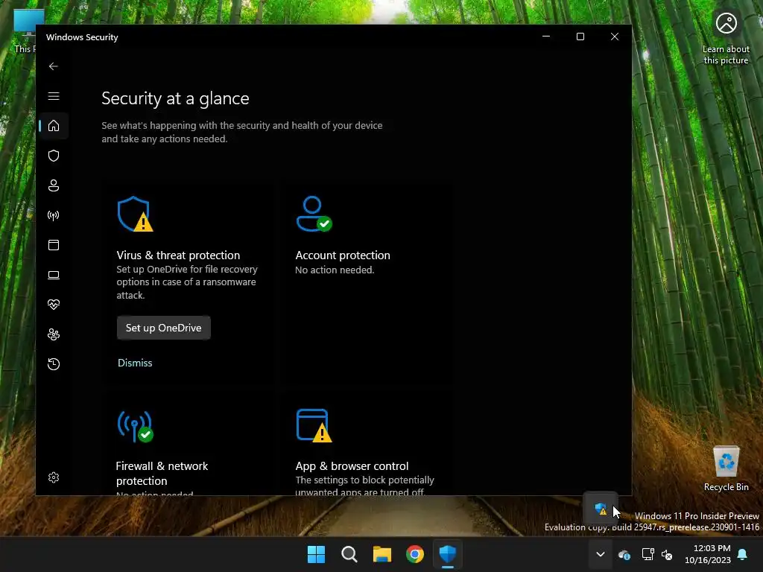Collapse the hidden tray icons chevron
This screenshot has height=572, width=763.
[x=601, y=554]
